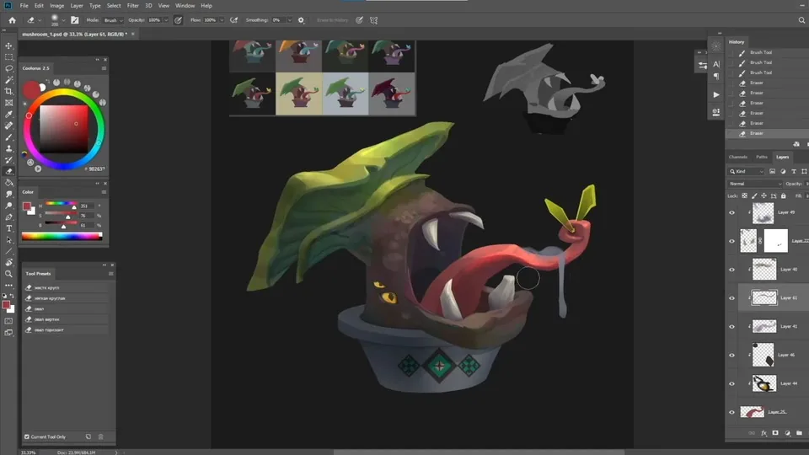Select the Rectangular Marquee tool
This screenshot has width=809, height=455.
[8, 56]
